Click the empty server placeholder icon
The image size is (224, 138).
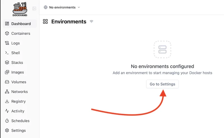coord(162,50)
